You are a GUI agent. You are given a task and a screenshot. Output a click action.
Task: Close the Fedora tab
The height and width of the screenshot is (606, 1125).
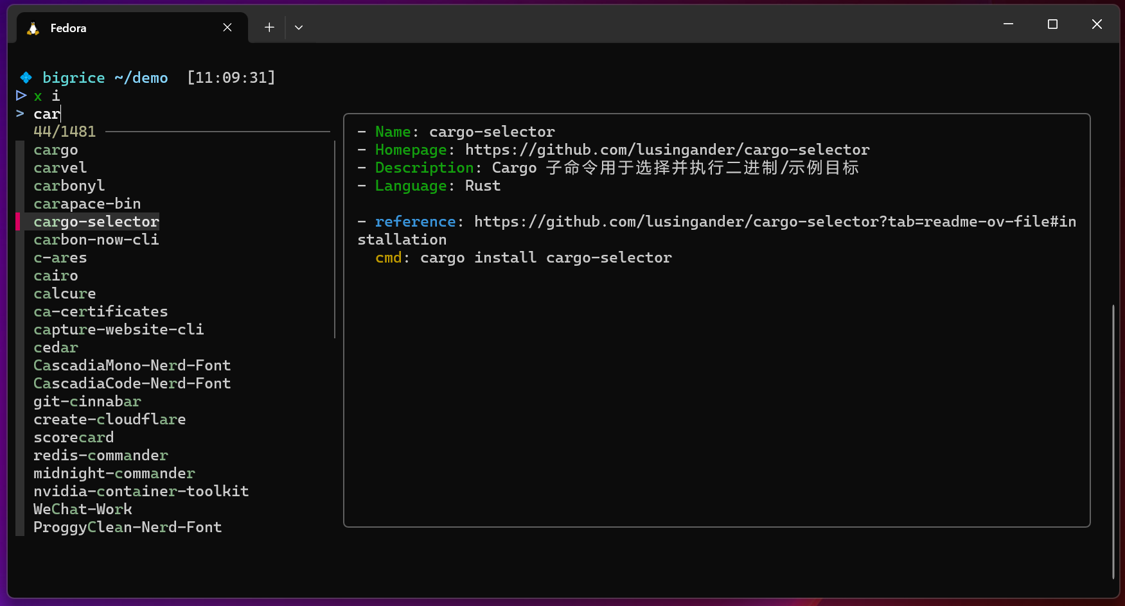[227, 28]
